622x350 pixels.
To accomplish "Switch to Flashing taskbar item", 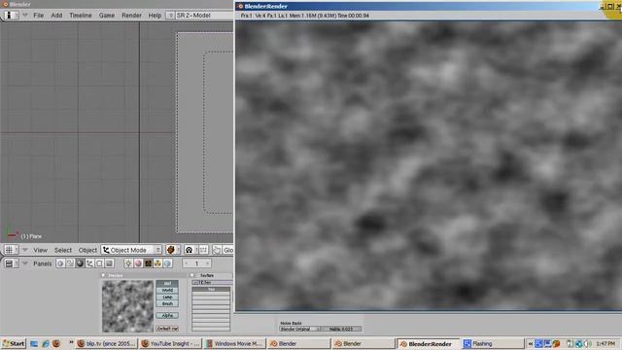I will pos(493,343).
